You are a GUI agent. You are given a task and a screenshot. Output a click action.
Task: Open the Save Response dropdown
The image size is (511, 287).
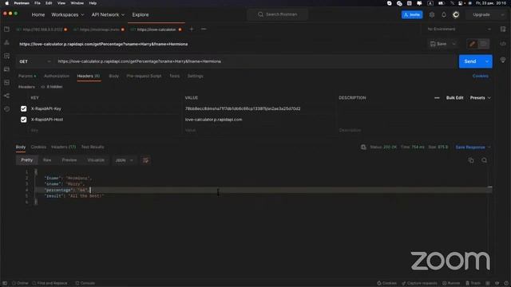pos(473,147)
